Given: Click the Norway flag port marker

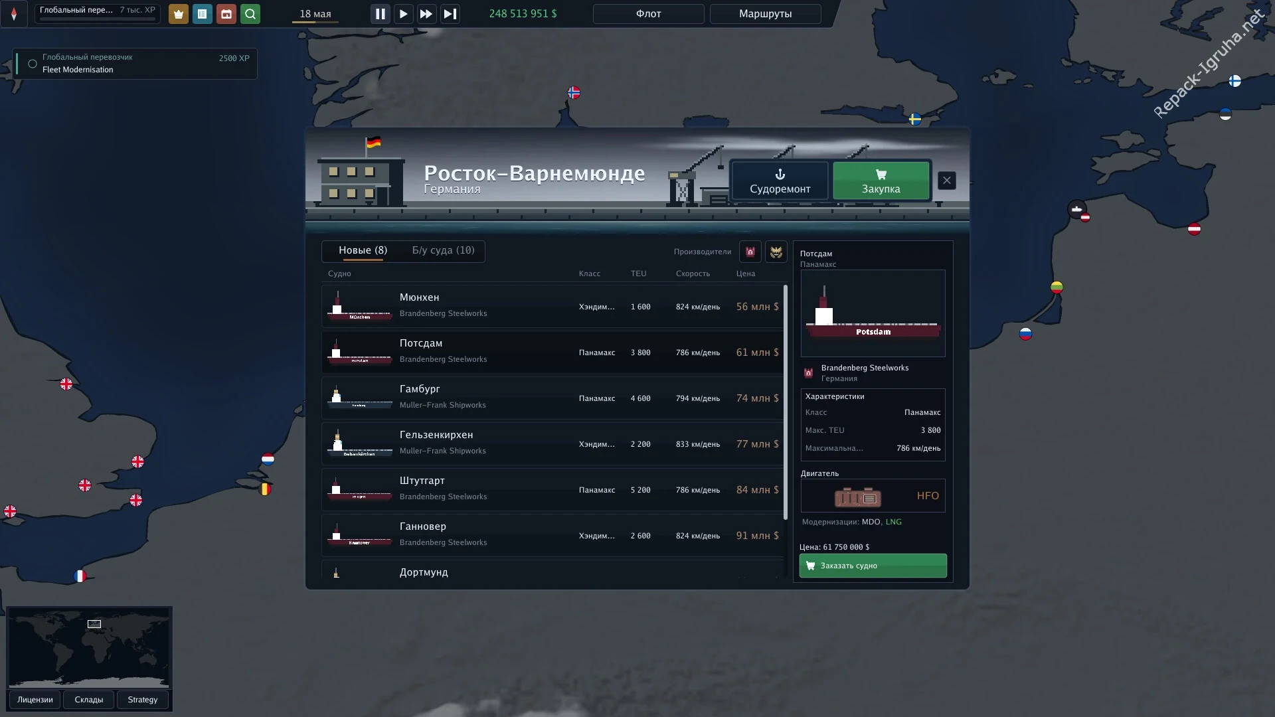Looking at the screenshot, I should (x=574, y=92).
